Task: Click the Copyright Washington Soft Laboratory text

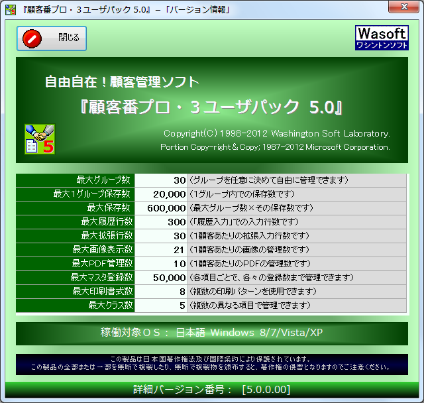Action: click(276, 133)
